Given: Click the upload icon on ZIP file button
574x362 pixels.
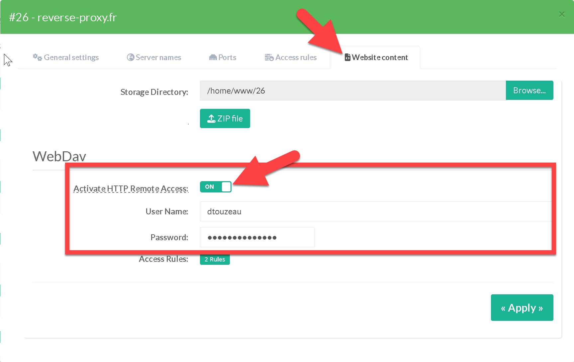Looking at the screenshot, I should (211, 118).
